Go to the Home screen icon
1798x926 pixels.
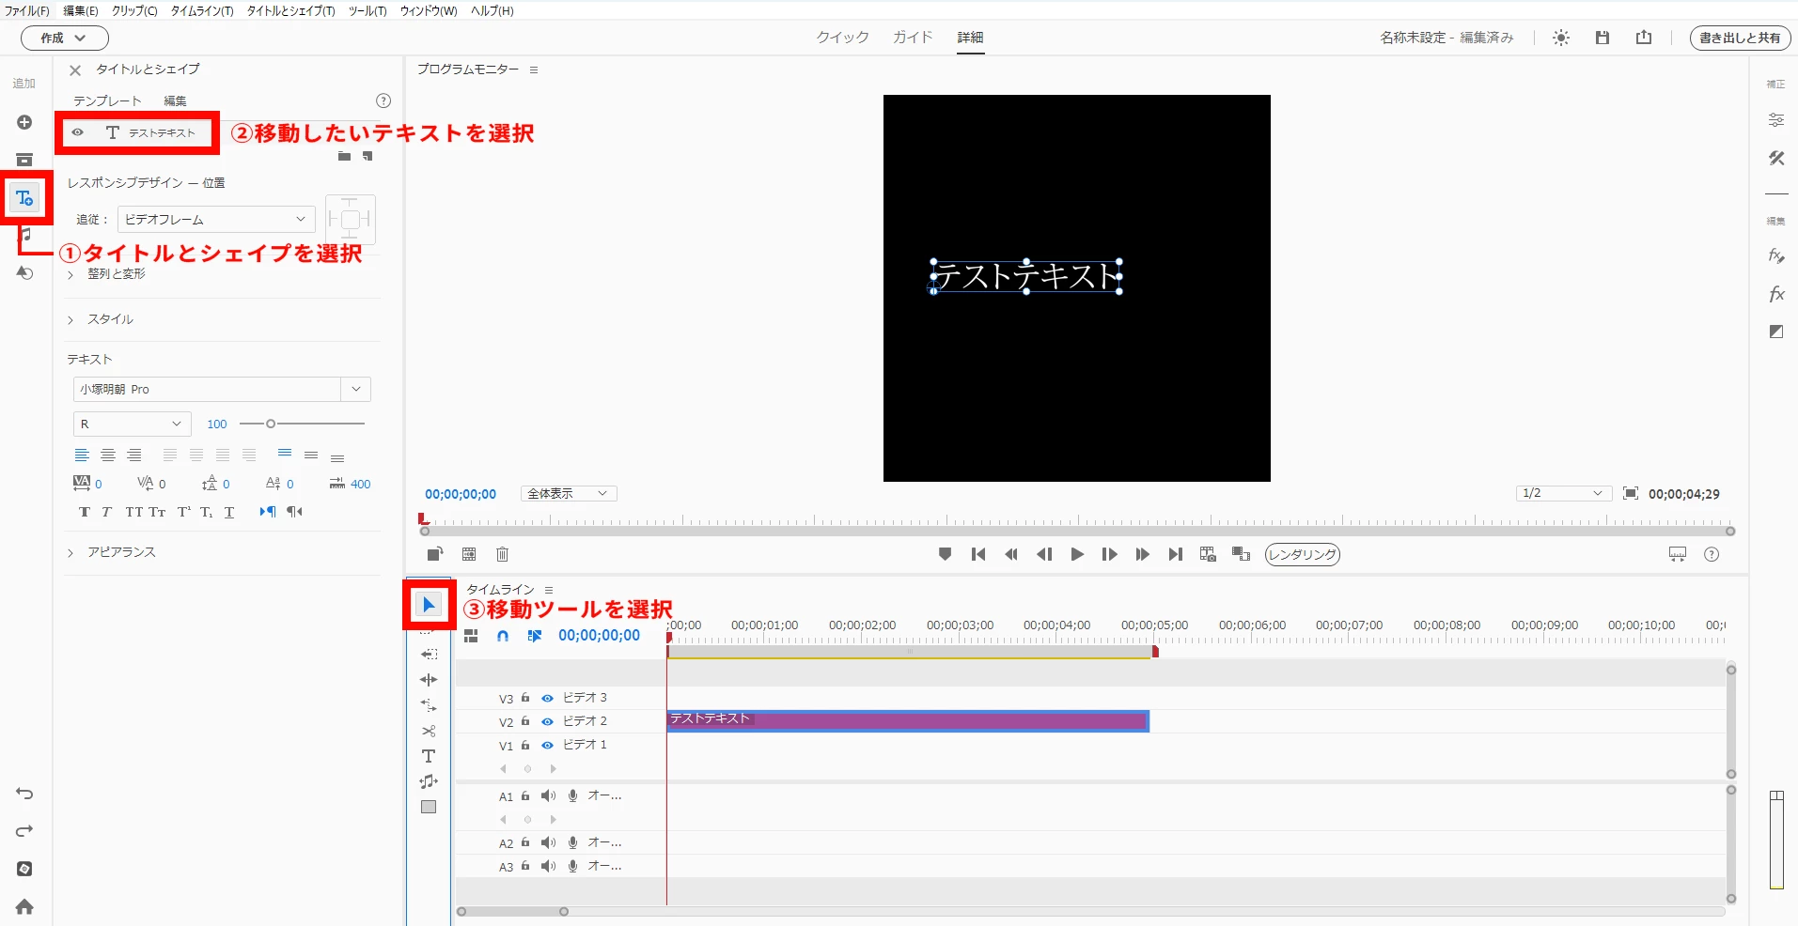pos(24,906)
